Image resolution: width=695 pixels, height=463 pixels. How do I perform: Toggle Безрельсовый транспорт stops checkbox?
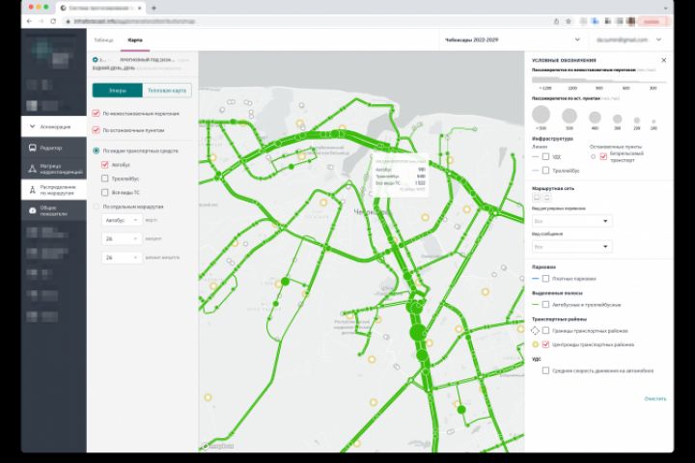(x=603, y=156)
